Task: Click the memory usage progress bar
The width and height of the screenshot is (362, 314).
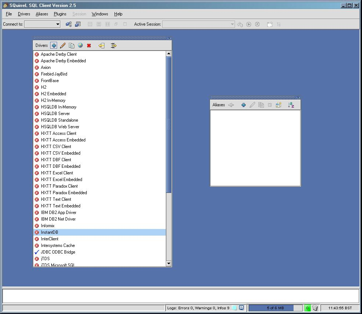Action: [275, 308]
